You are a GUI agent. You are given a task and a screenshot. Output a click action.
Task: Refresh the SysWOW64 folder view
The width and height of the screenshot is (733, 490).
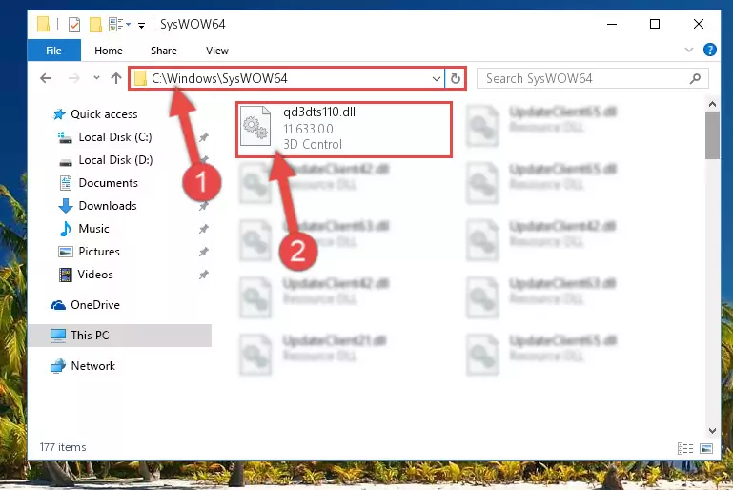(456, 78)
